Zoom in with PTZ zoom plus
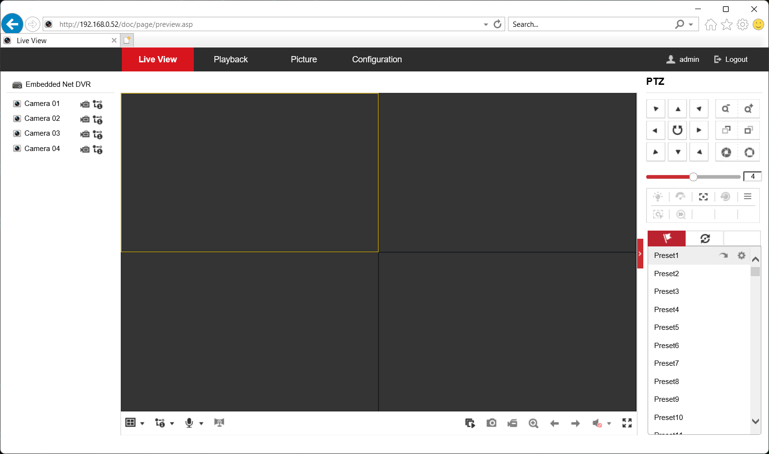The width and height of the screenshot is (769, 454). (748, 109)
